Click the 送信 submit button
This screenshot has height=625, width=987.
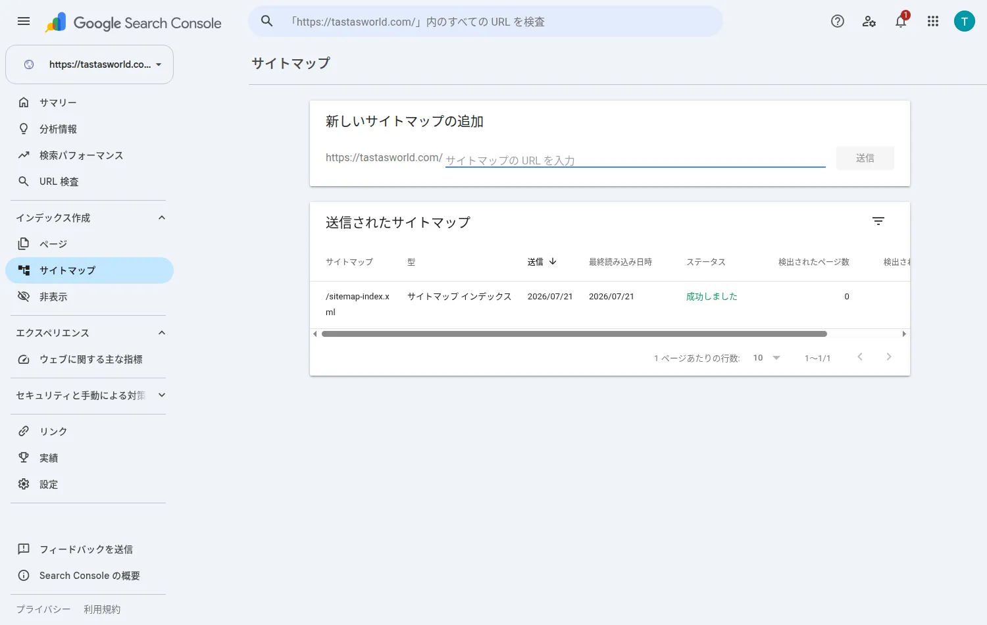(865, 158)
